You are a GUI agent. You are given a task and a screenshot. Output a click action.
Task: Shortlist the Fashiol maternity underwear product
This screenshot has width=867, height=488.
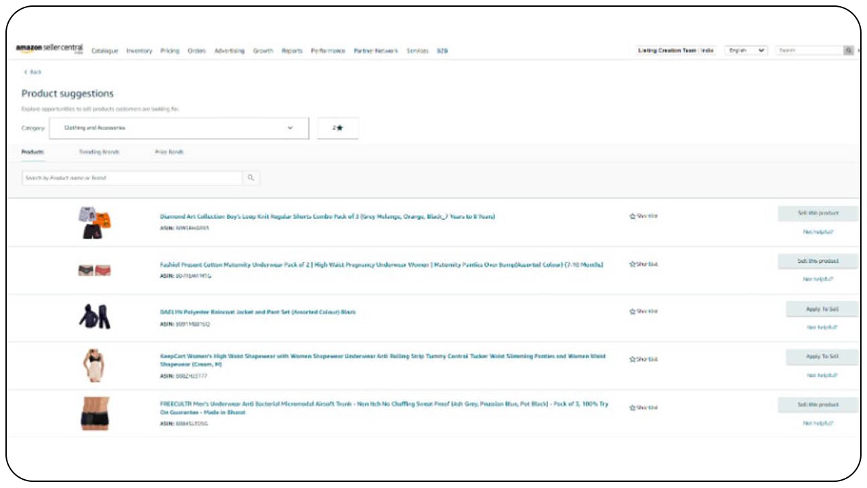[x=643, y=264]
